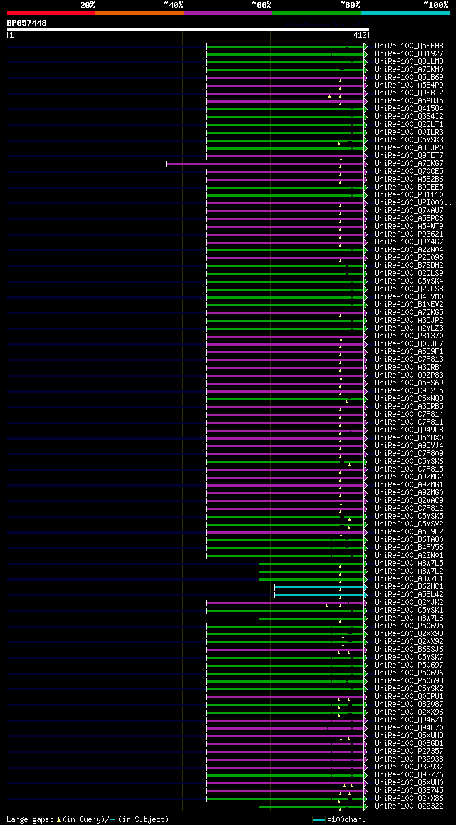The height and width of the screenshot is (825, 456).
Task: Select the UniRef100_P50695 label
Action: coord(409,626)
